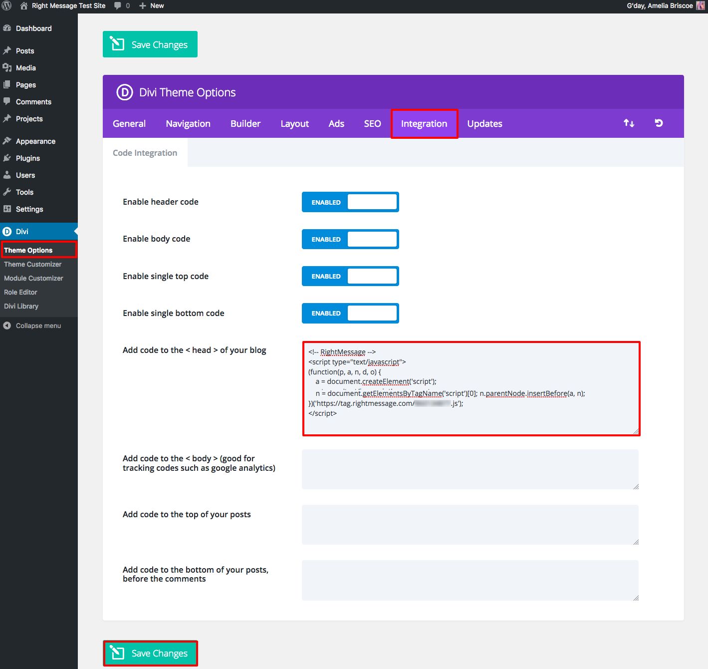Click the Pages icon in the sidebar
The image size is (708, 669).
click(7, 85)
